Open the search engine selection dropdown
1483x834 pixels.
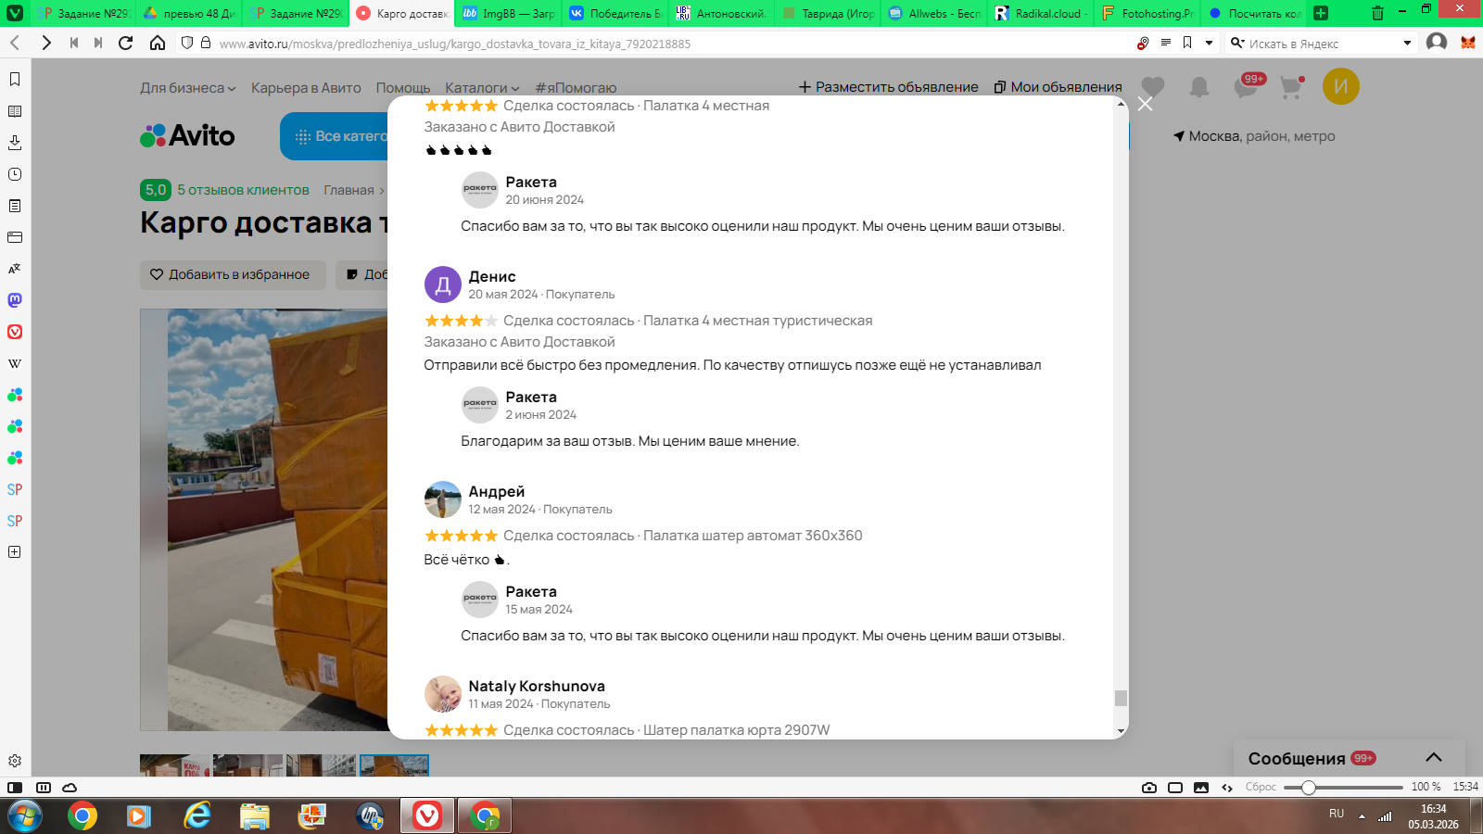tap(1407, 43)
